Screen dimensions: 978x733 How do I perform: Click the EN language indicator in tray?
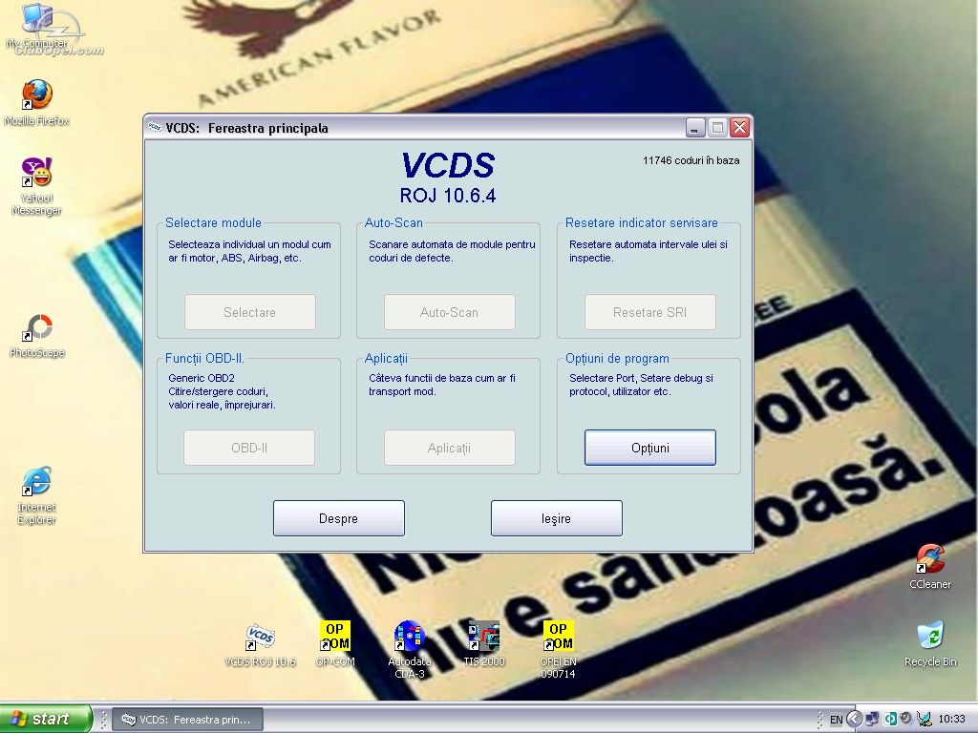836,720
